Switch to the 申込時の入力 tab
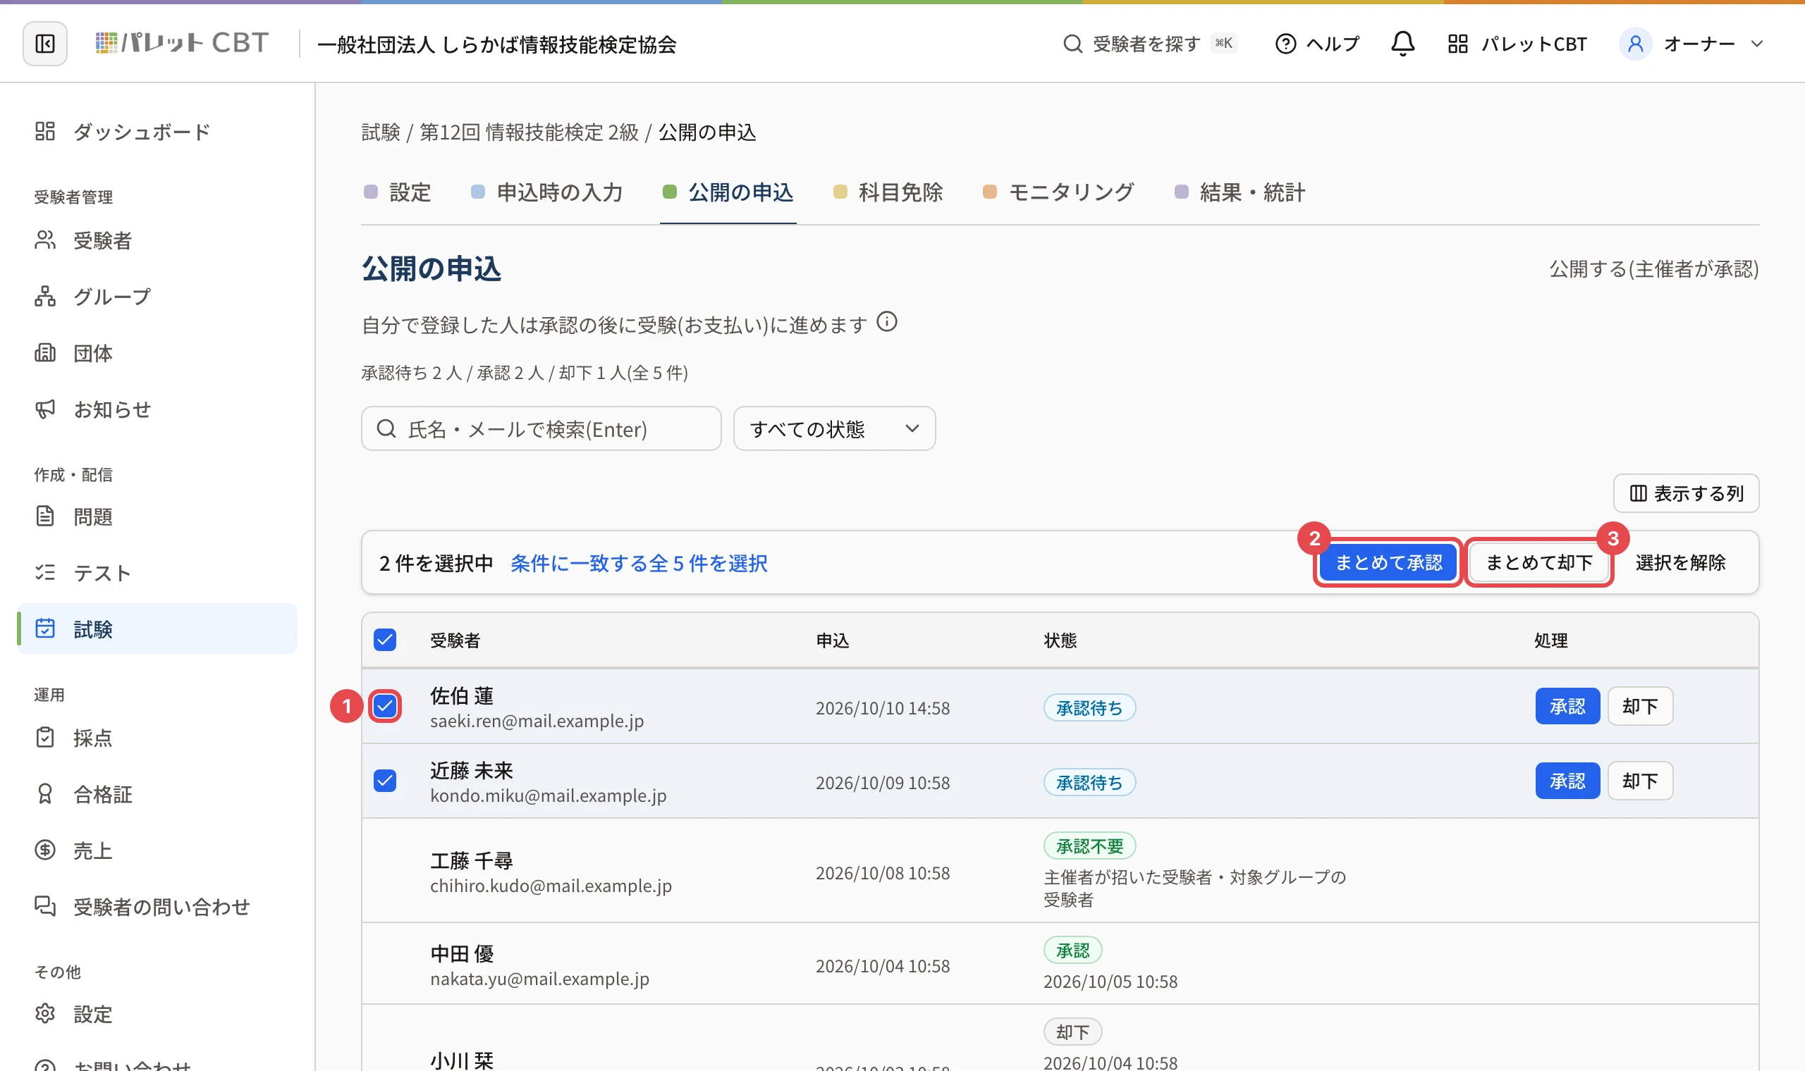 tap(546, 192)
